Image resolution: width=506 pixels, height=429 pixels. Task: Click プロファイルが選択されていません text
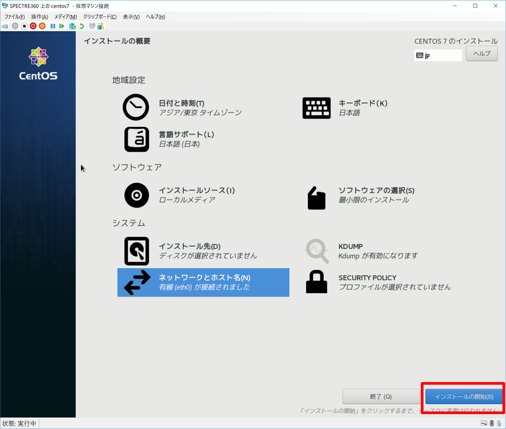(395, 287)
